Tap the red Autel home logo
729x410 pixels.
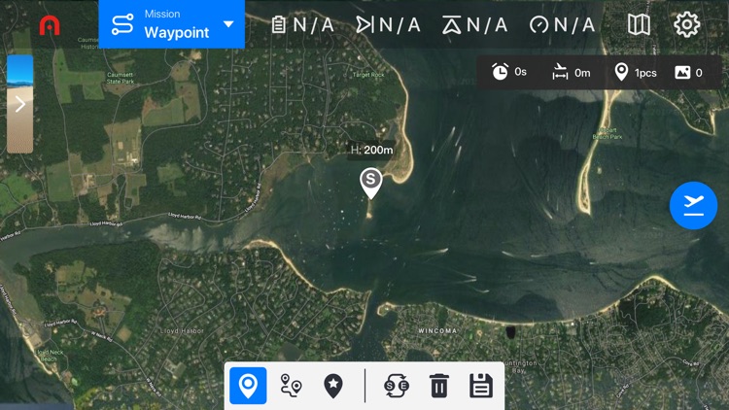click(50, 25)
